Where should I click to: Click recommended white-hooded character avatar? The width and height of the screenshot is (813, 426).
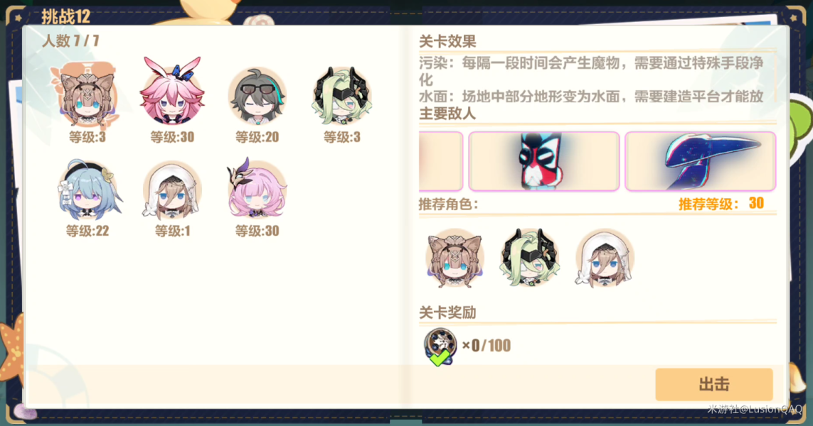(605, 258)
